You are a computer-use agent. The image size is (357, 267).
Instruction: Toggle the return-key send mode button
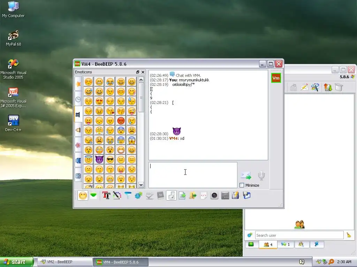coord(171,195)
